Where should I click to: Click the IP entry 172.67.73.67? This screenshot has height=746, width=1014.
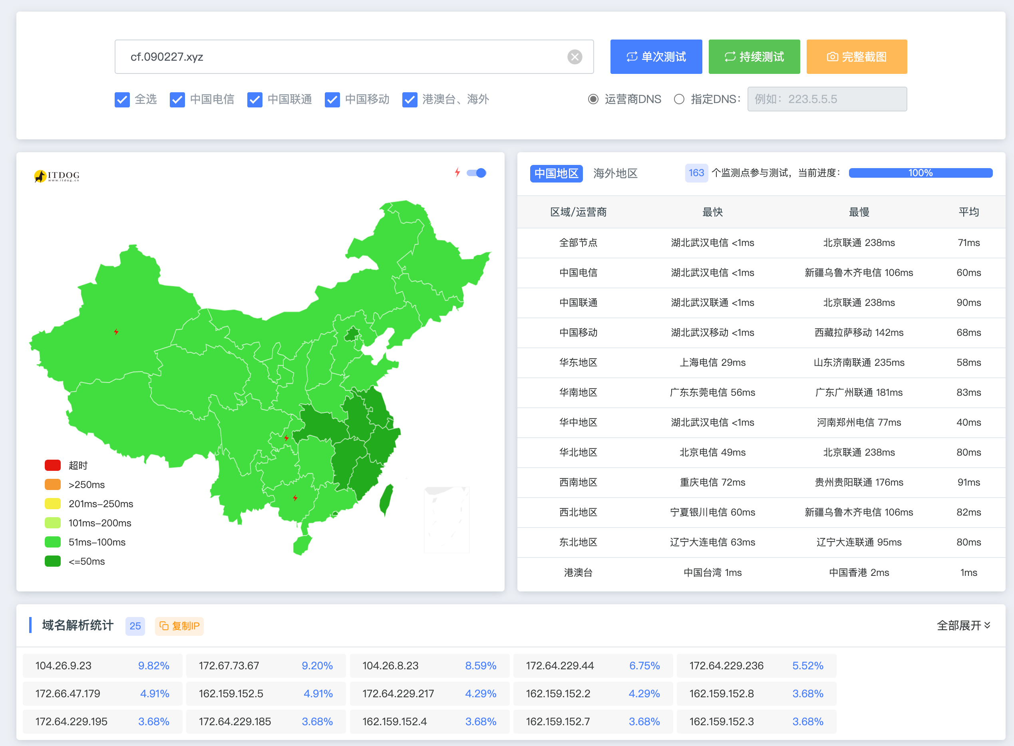tap(266, 666)
